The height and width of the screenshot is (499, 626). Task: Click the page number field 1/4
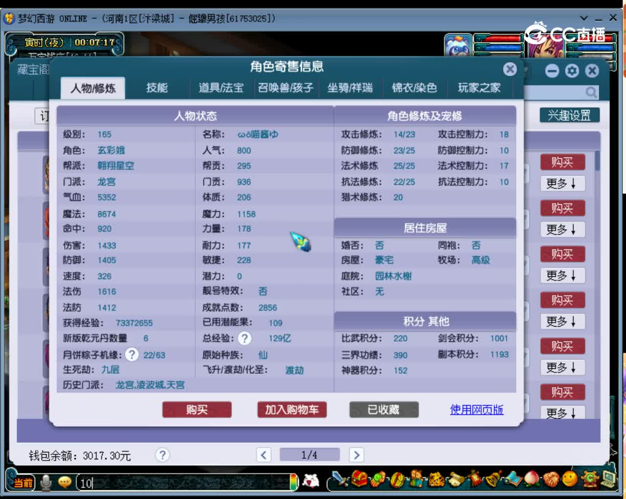(310, 455)
